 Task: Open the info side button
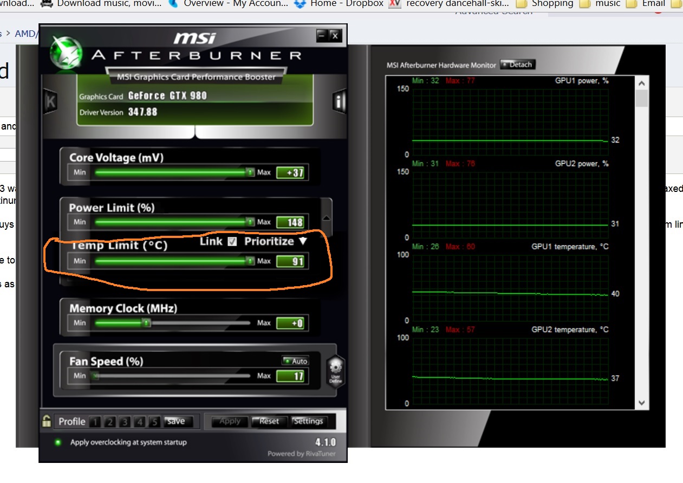point(340,101)
